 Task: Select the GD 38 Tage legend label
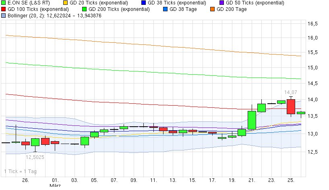point(183,9)
